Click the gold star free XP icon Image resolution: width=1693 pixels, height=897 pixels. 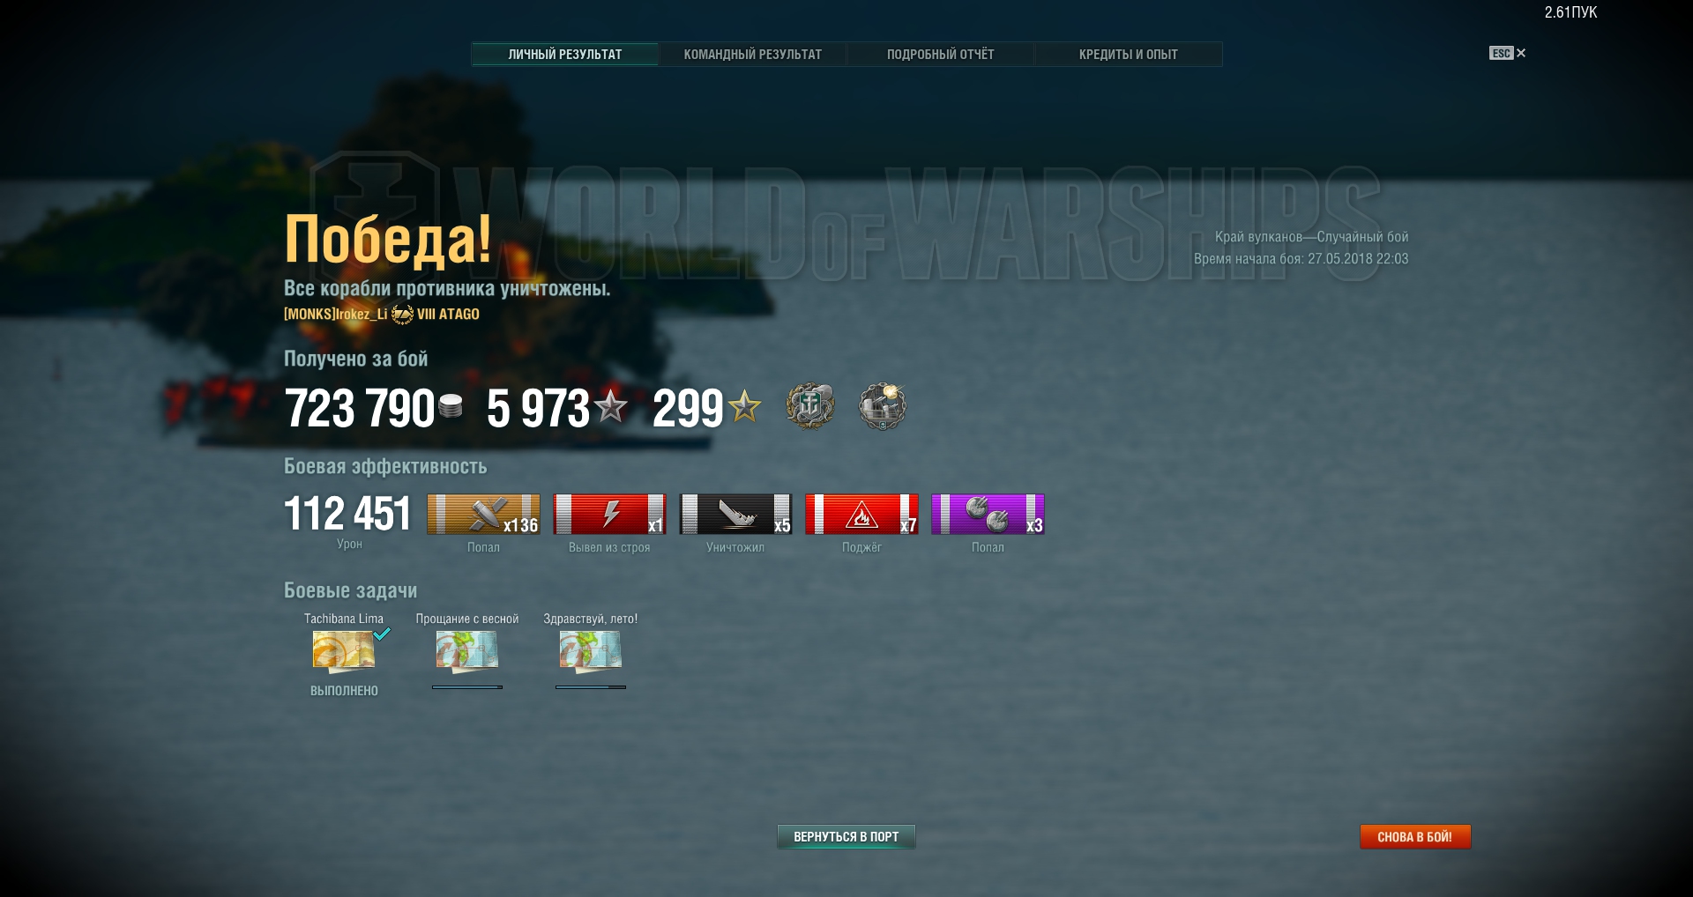(744, 406)
